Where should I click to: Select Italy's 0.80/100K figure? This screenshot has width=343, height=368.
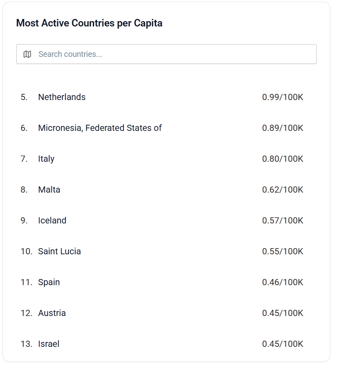[282, 159]
